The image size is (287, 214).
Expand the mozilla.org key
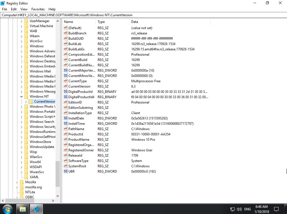tap(17, 187)
